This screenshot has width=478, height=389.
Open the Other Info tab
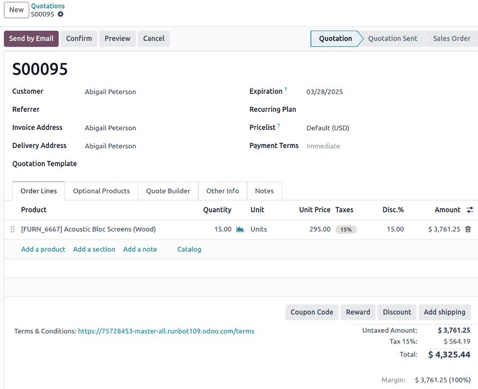(x=222, y=191)
